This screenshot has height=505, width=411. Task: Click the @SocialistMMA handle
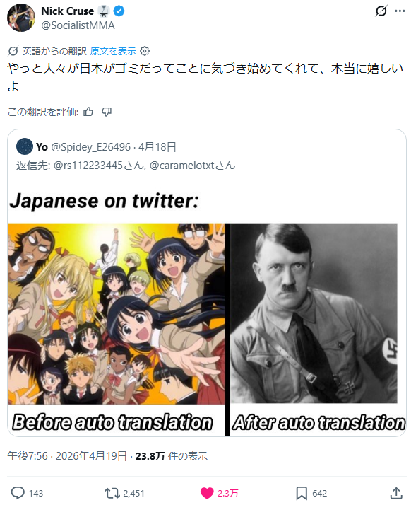78,25
